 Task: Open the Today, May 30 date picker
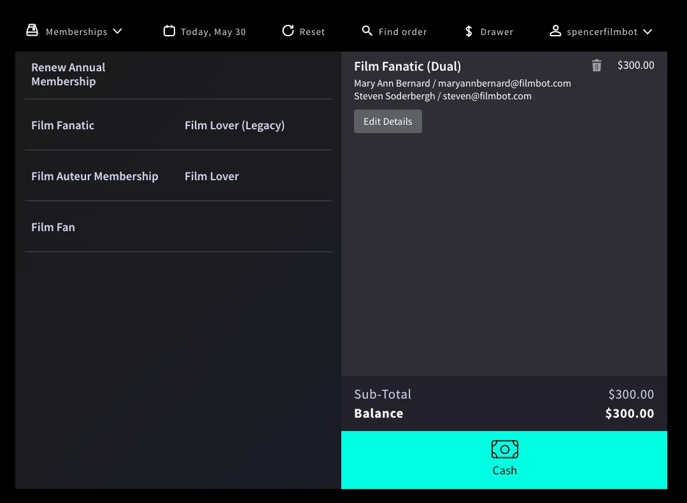213,32
